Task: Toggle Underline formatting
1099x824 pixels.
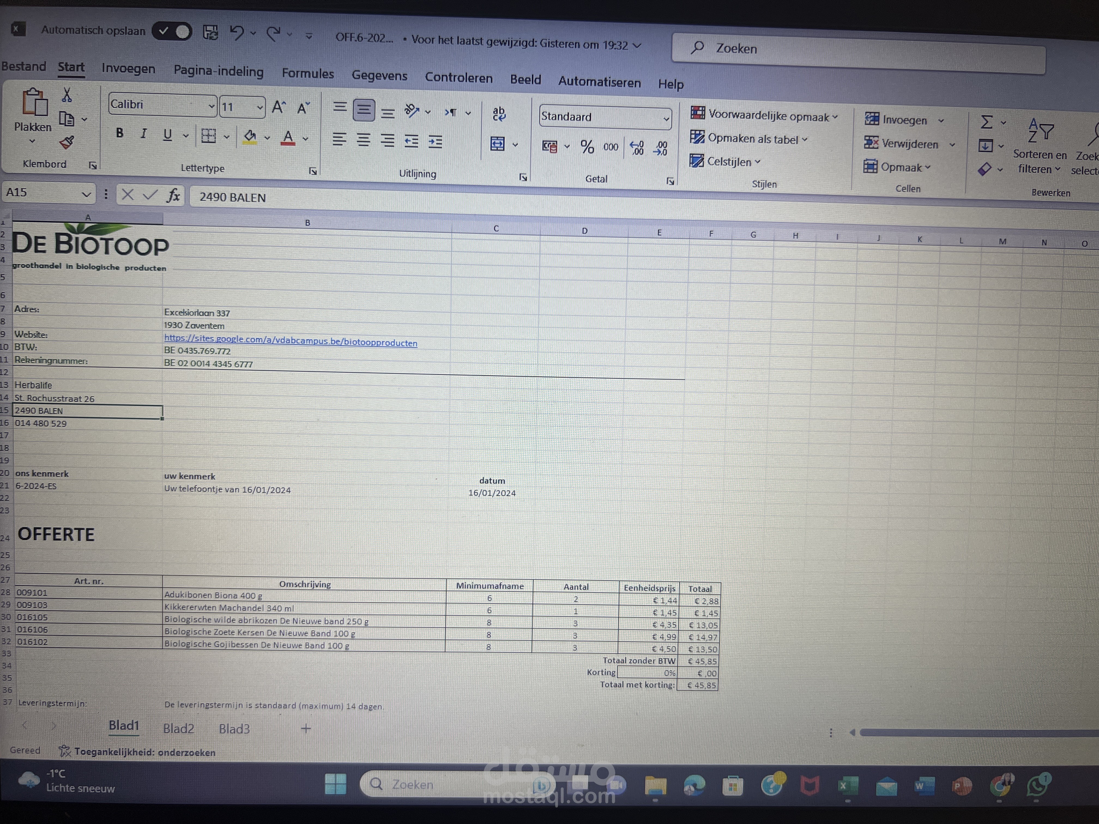Action: pyautogui.click(x=167, y=135)
